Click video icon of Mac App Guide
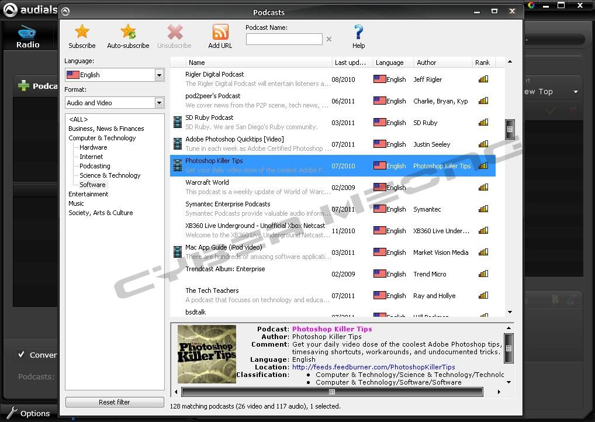The width and height of the screenshot is (595, 422). click(x=177, y=252)
